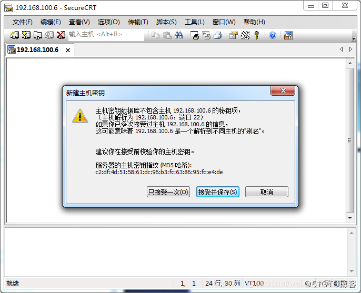
Task: Open the 传输(T) menu
Action: (138, 22)
